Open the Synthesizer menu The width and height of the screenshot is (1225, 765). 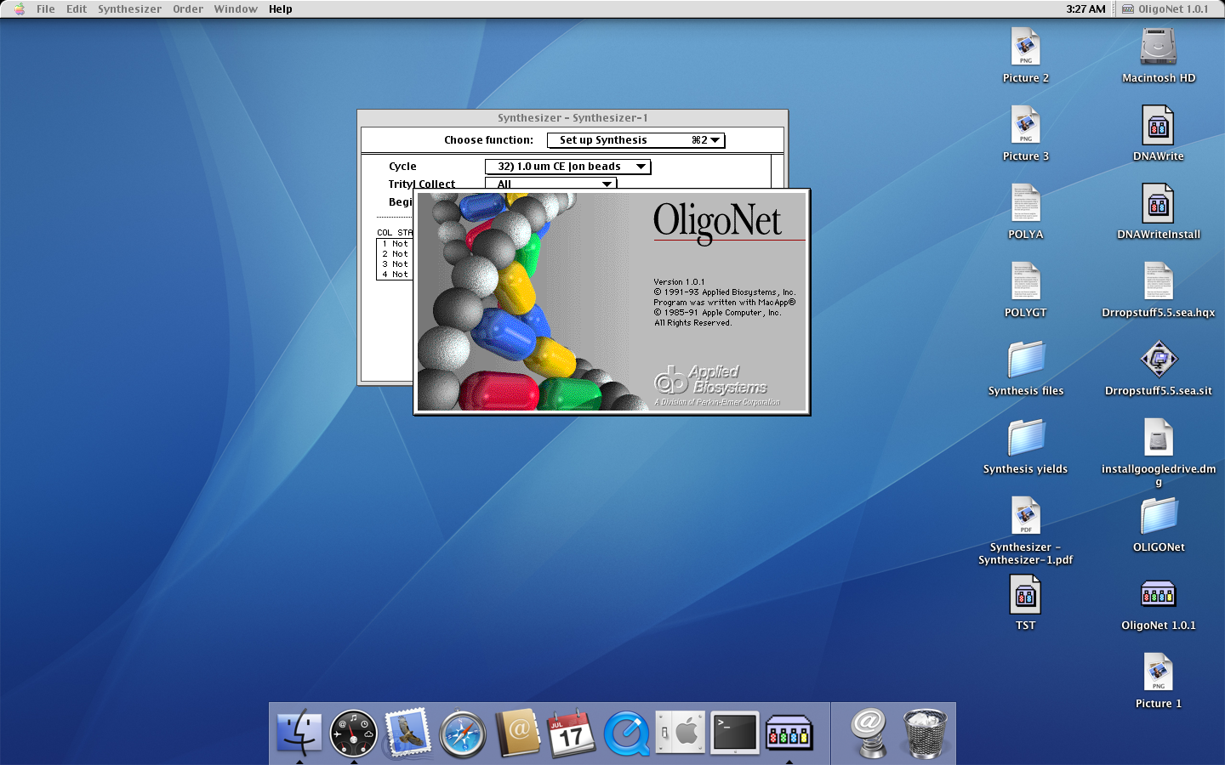pyautogui.click(x=129, y=9)
